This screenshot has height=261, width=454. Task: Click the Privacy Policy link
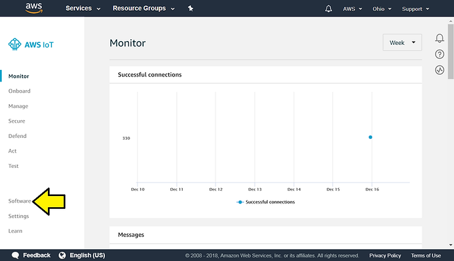pos(385,255)
